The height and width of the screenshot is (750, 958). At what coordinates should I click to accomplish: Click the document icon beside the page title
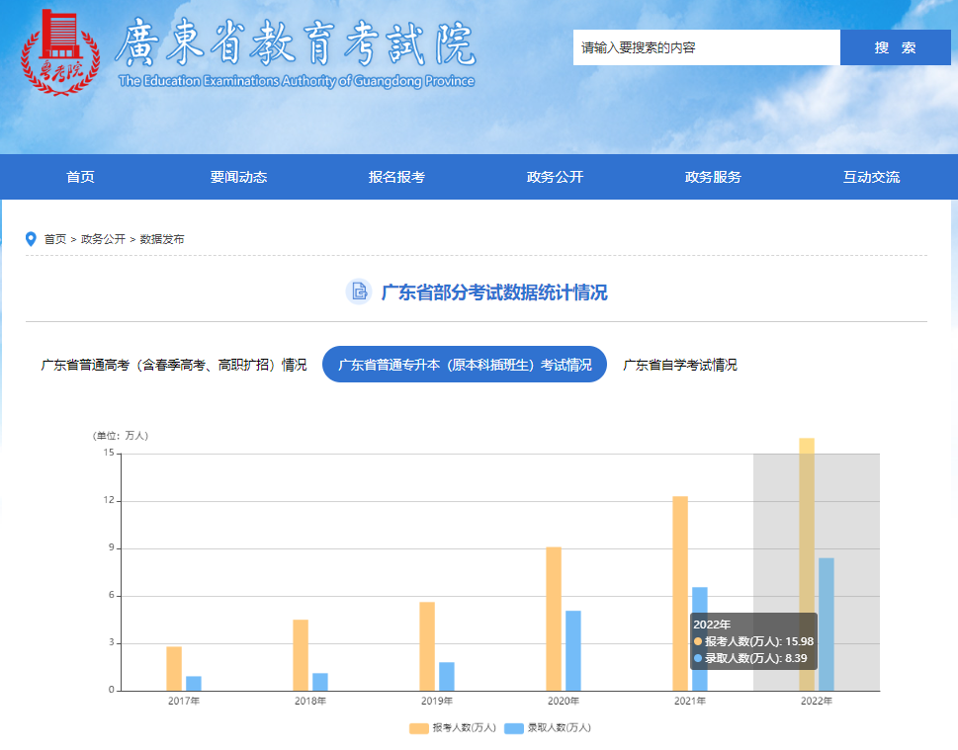coord(359,292)
